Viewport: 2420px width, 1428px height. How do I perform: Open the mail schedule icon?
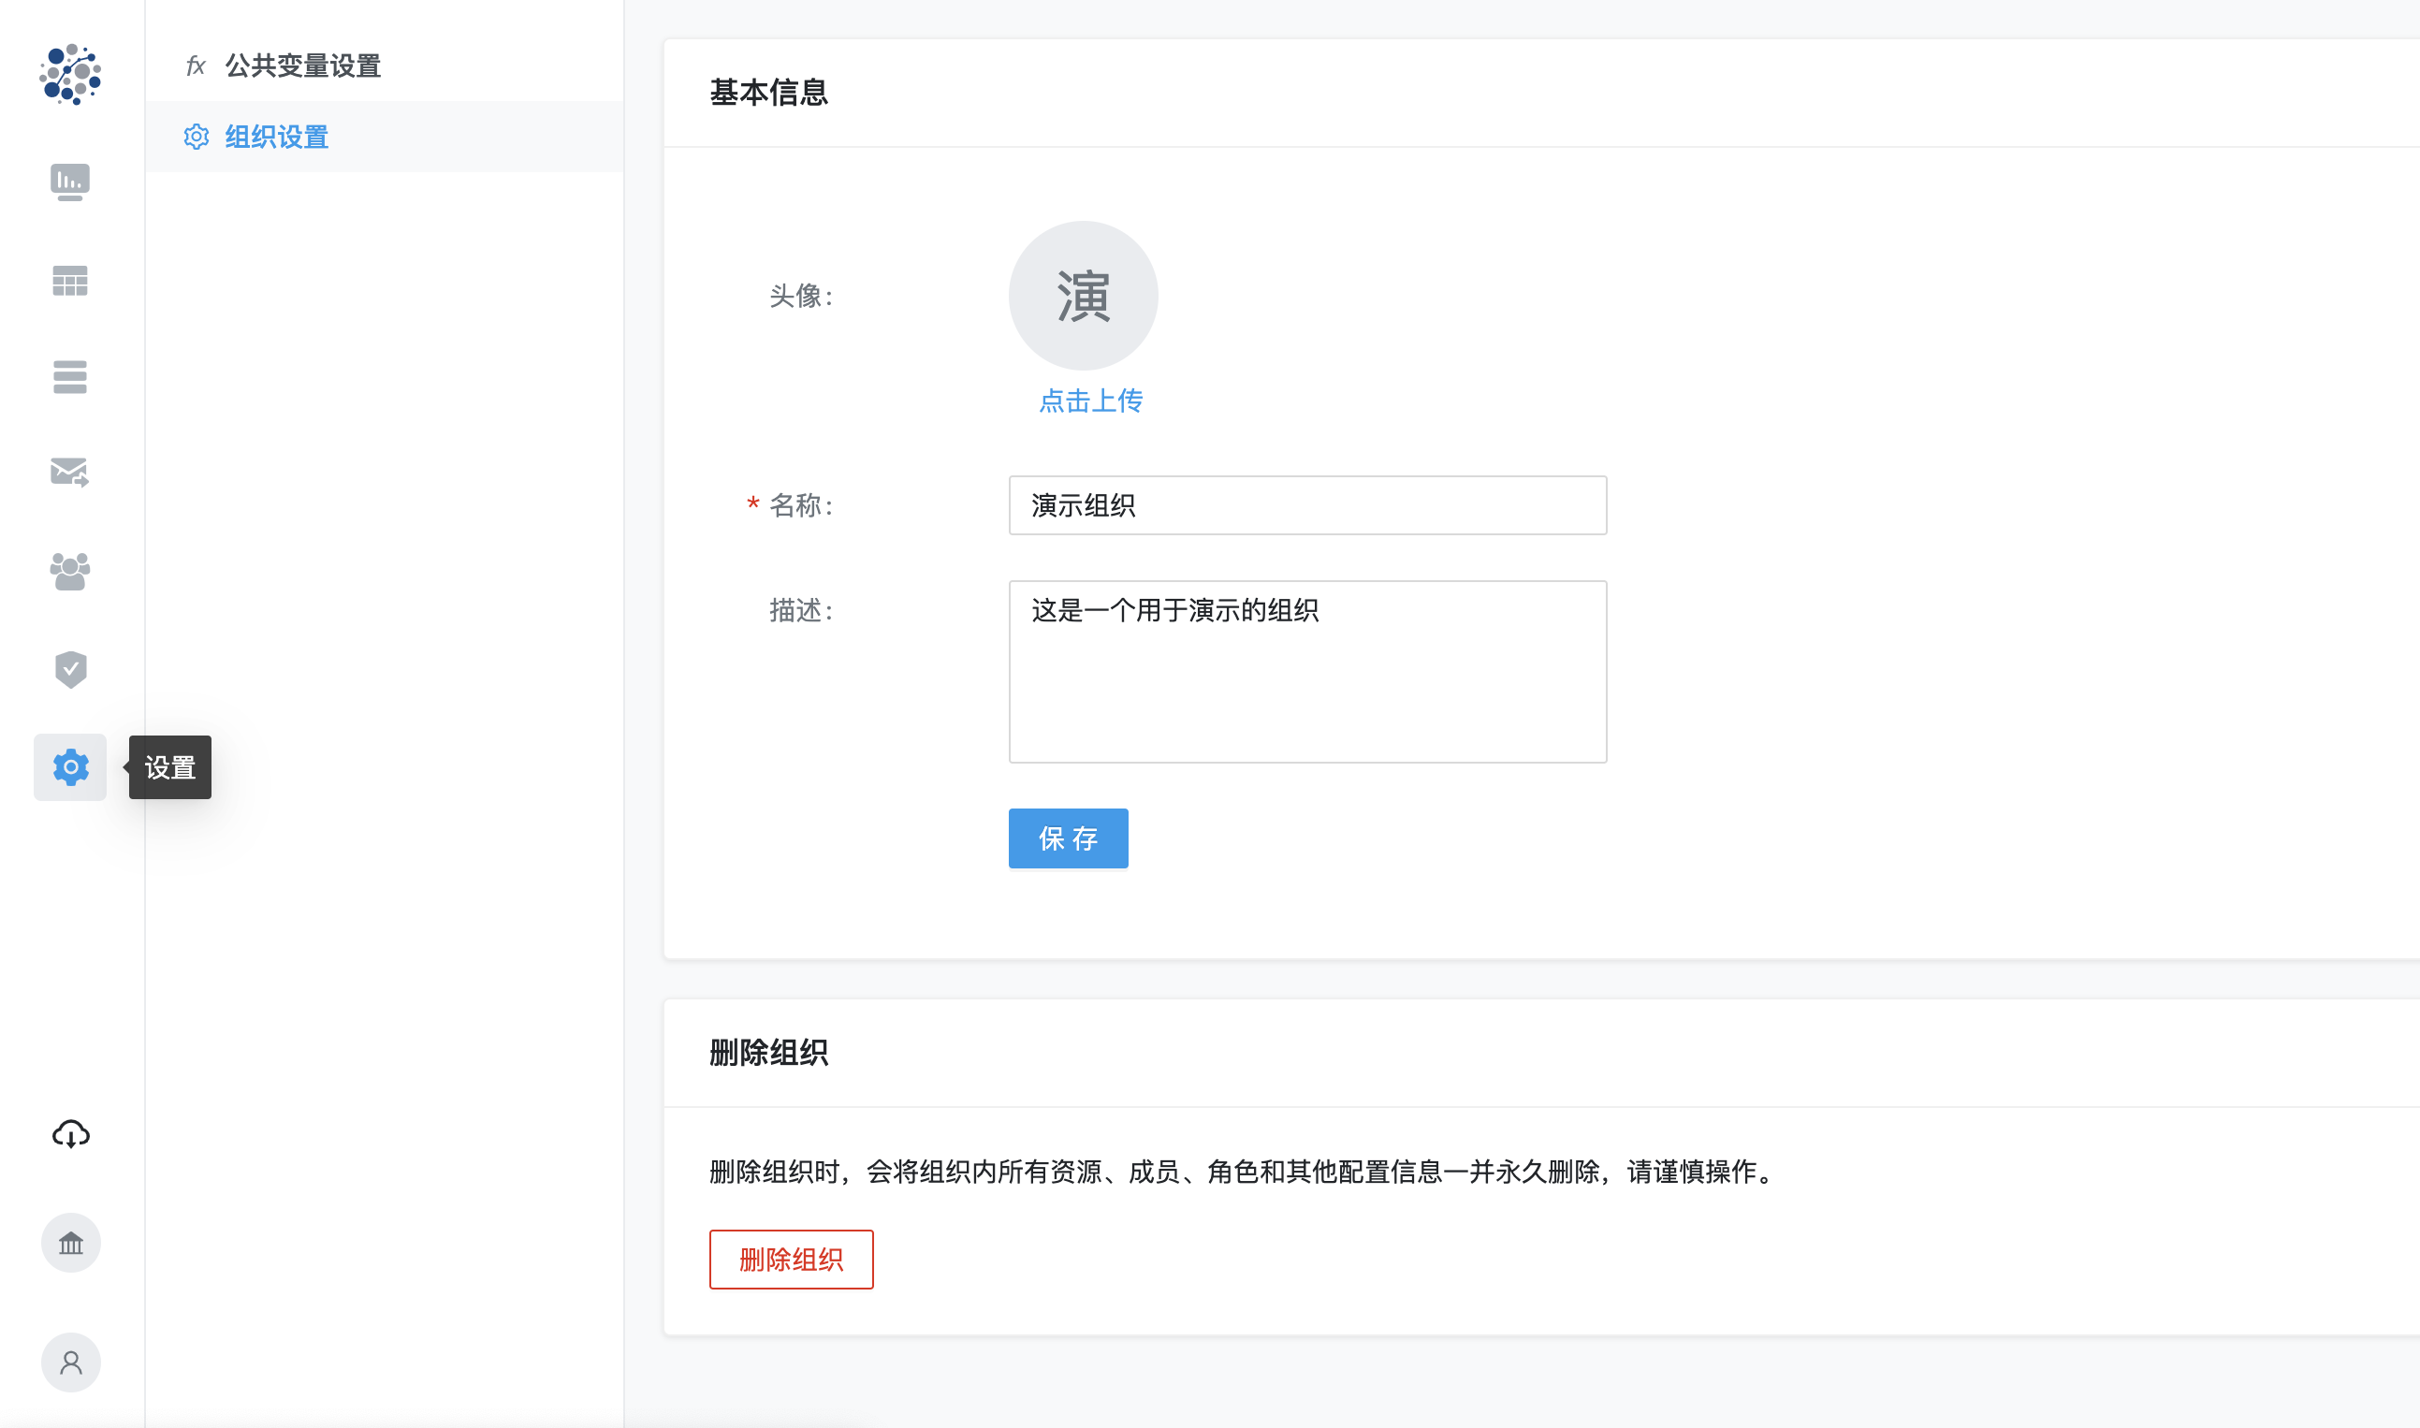coord(70,472)
